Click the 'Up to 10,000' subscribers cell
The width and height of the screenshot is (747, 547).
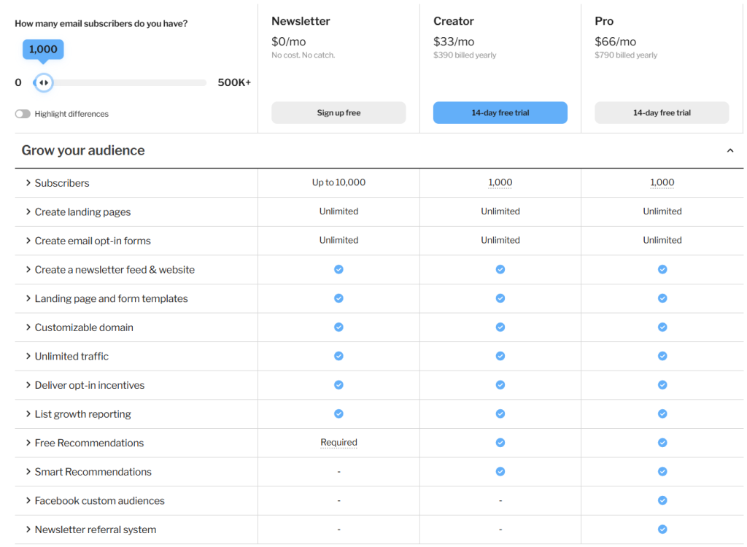[x=338, y=182]
